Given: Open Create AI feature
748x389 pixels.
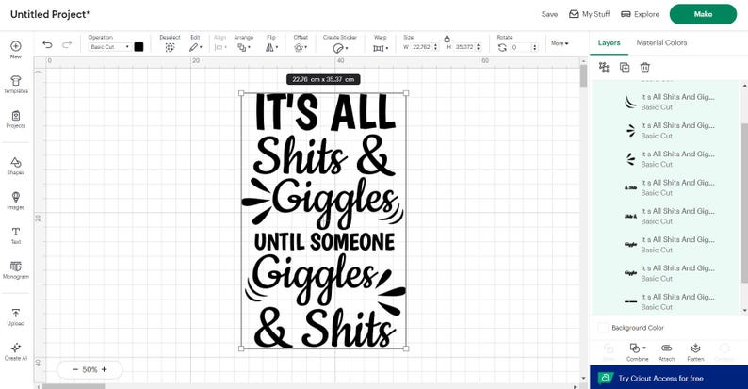Looking at the screenshot, I should 16,351.
